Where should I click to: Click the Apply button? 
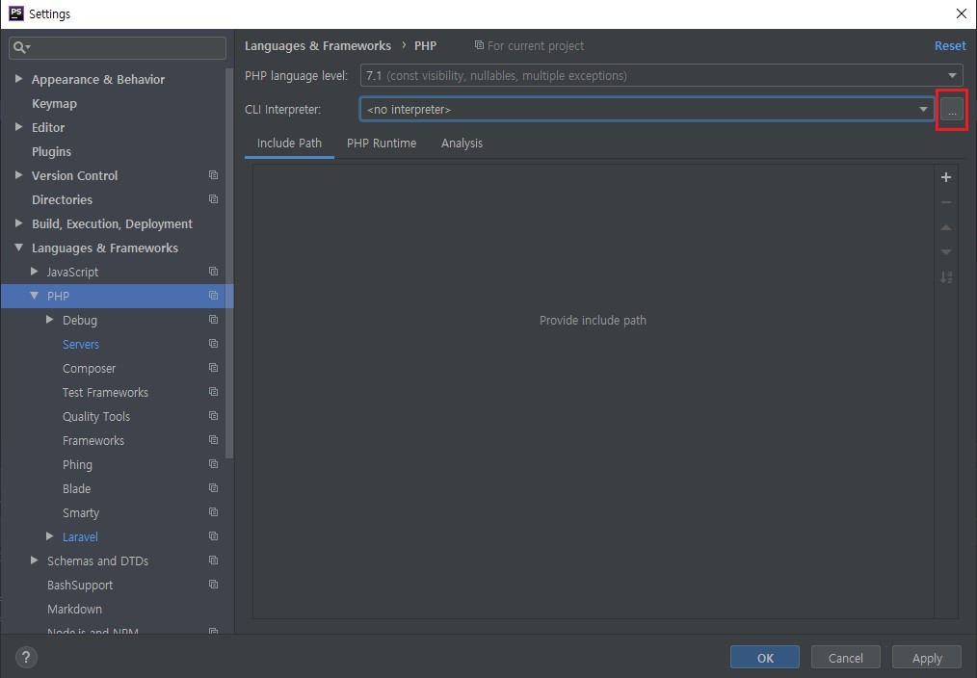[927, 658]
